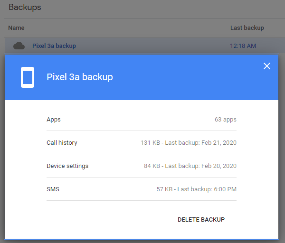
Task: Click the 84 KB device settings details
Action: click(x=190, y=166)
